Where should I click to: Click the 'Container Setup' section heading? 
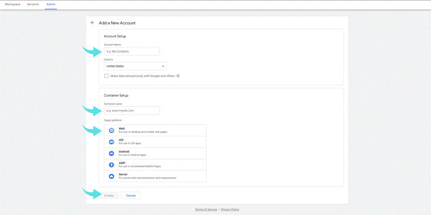coord(116,96)
